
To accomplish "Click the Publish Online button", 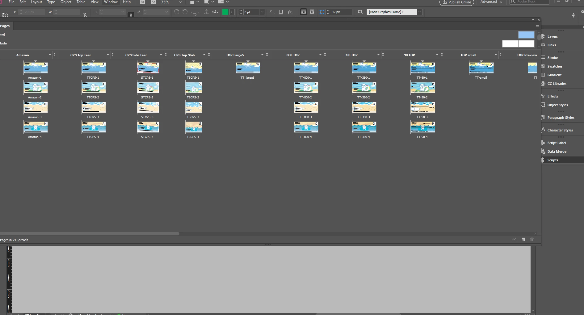I will 456,2.
